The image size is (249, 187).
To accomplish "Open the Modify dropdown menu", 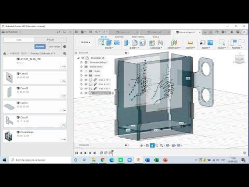I will point(134,48).
